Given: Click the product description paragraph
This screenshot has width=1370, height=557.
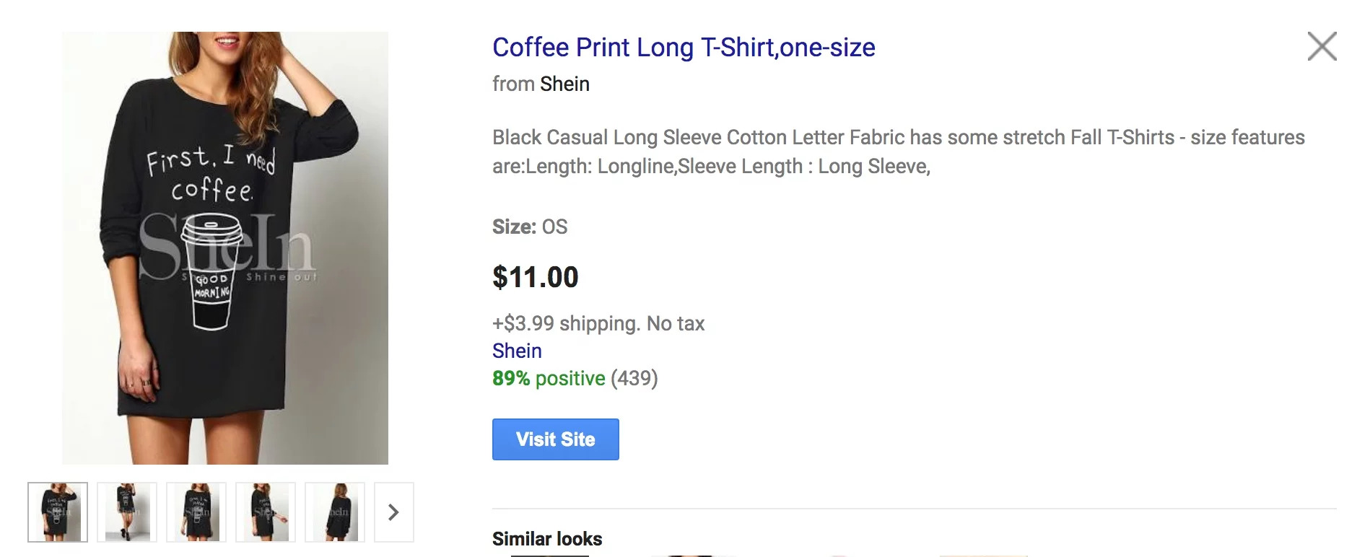Looking at the screenshot, I should pos(899,152).
